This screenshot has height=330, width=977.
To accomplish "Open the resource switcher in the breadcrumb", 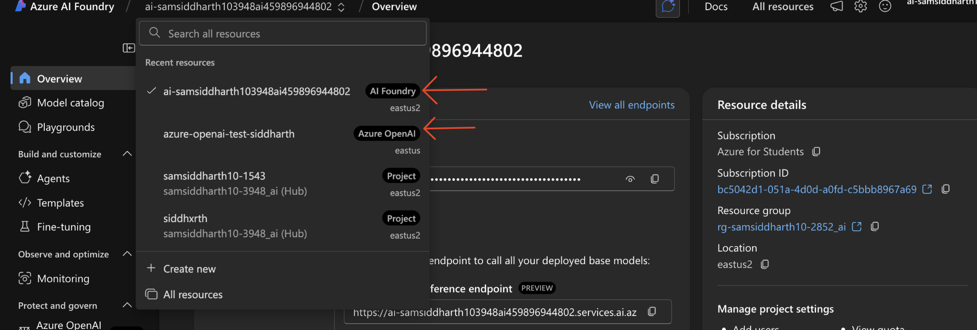I will (x=341, y=7).
